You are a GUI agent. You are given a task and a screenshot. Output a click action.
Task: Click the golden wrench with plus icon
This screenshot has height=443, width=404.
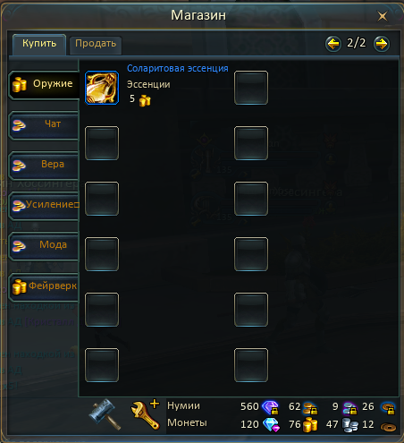point(145,414)
